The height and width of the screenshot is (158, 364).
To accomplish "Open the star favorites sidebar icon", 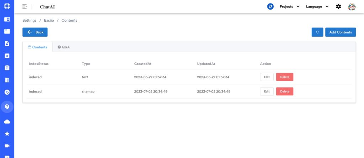I will [7, 133].
